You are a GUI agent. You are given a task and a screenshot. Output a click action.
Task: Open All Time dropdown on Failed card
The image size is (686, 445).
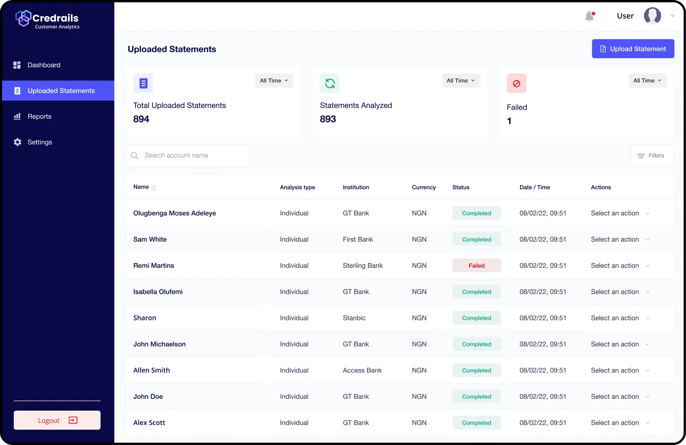click(x=647, y=81)
